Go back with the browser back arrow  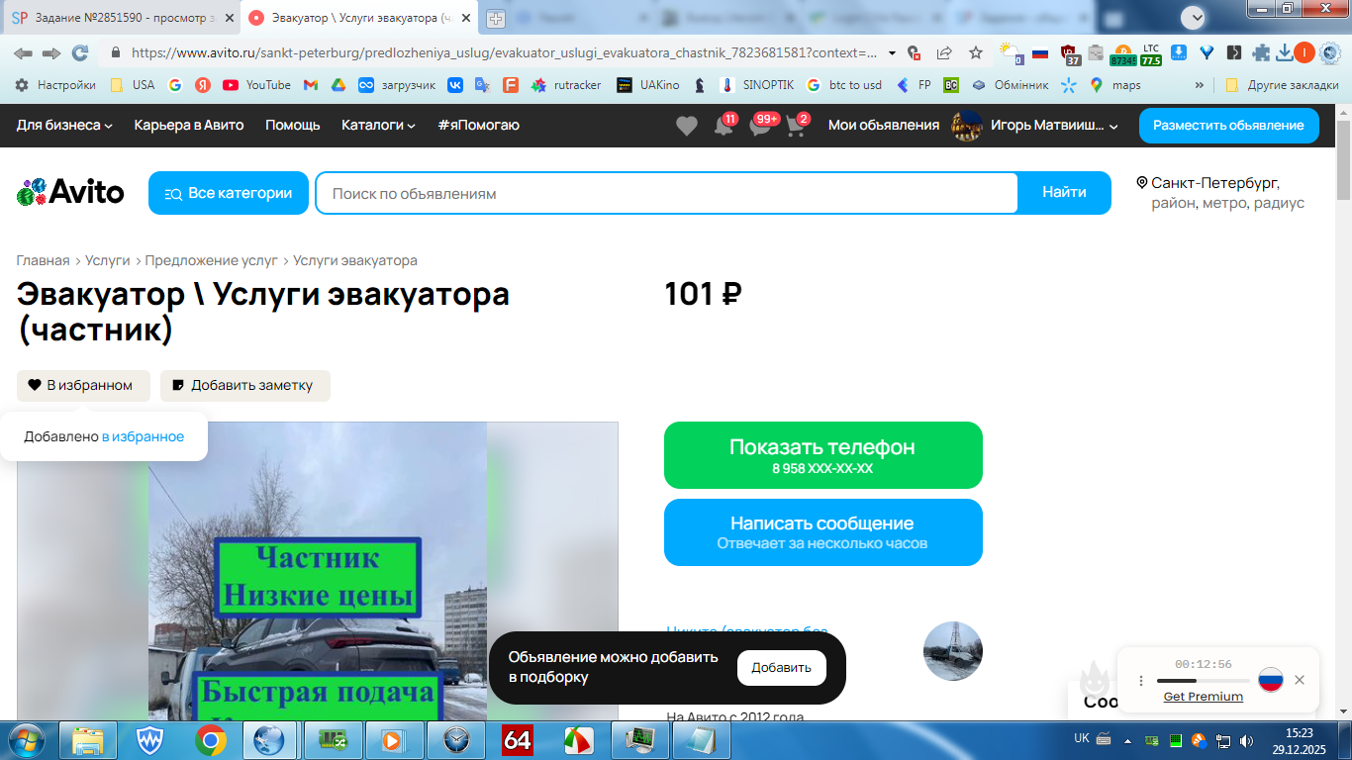23,53
